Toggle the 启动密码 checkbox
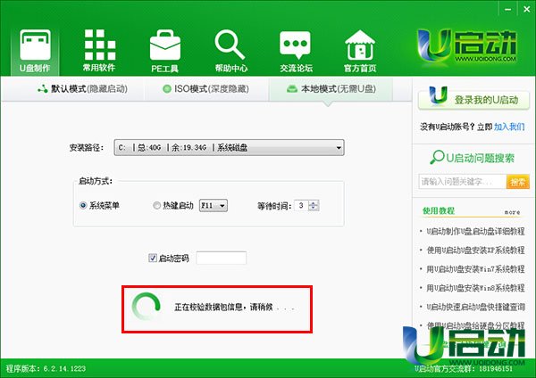This screenshot has width=536, height=378. coord(153,258)
